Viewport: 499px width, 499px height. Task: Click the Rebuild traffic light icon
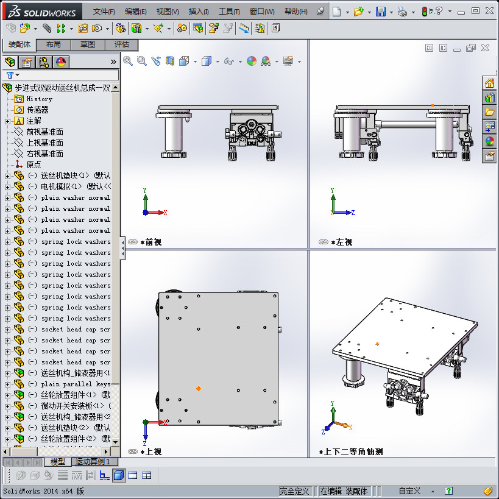click(424, 12)
